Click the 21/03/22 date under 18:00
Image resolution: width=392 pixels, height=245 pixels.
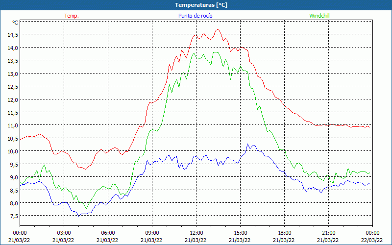pos(284,240)
